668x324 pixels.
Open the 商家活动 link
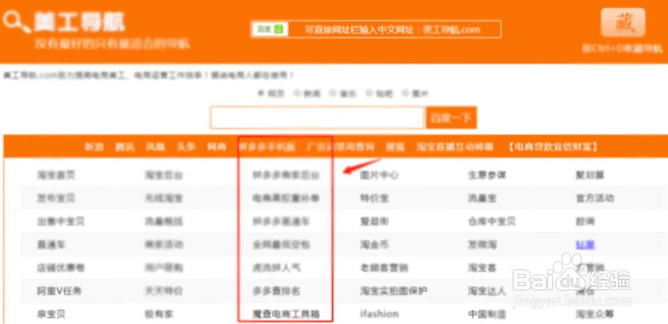tap(164, 245)
